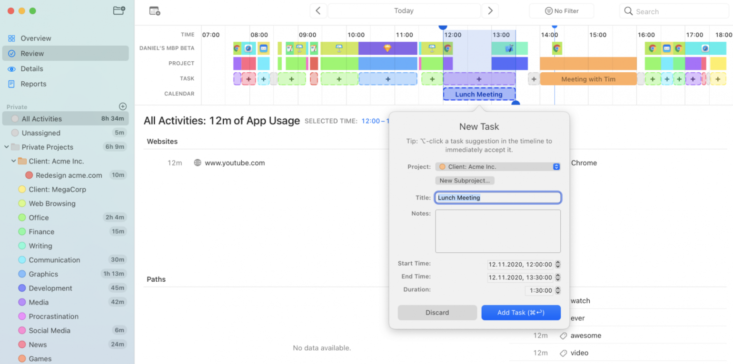Click the Meeting with Tim timeline block
733x364 pixels.
(x=588, y=79)
